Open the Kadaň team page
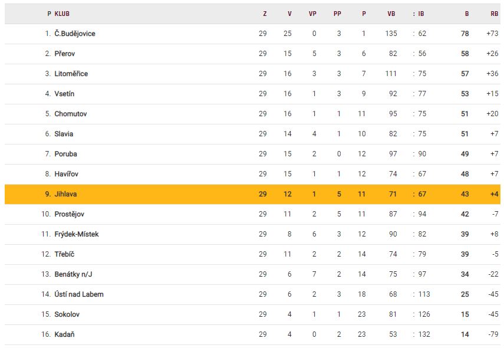 click(x=65, y=334)
